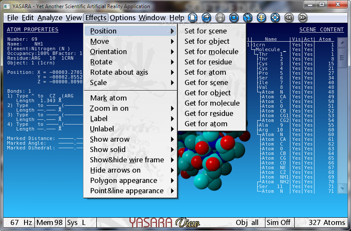The image size is (351, 231).
Task: Click the YASARA title bar application icon
Action: coord(7,6)
